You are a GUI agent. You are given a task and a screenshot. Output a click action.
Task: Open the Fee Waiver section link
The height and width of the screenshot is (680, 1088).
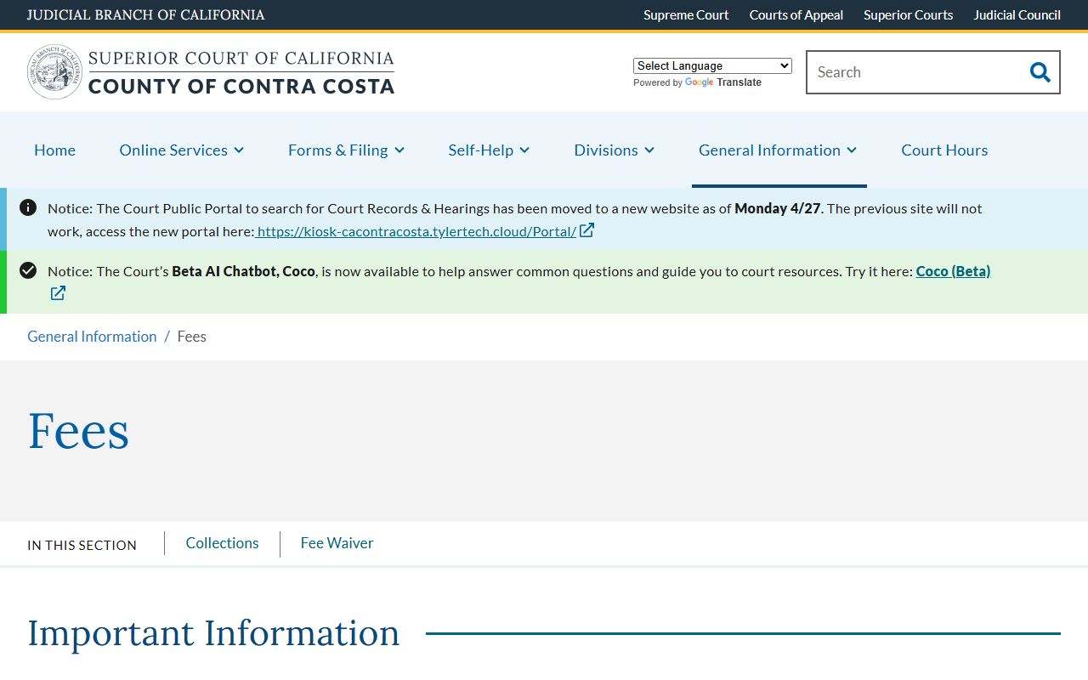(x=337, y=543)
